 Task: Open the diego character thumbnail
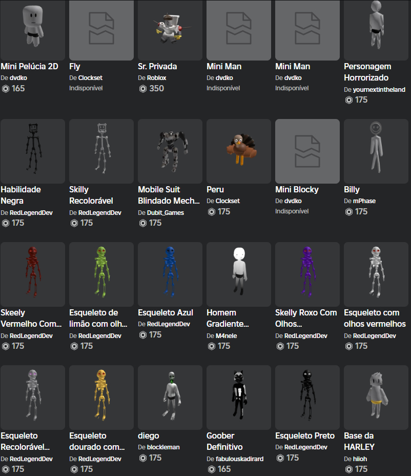coord(170,398)
